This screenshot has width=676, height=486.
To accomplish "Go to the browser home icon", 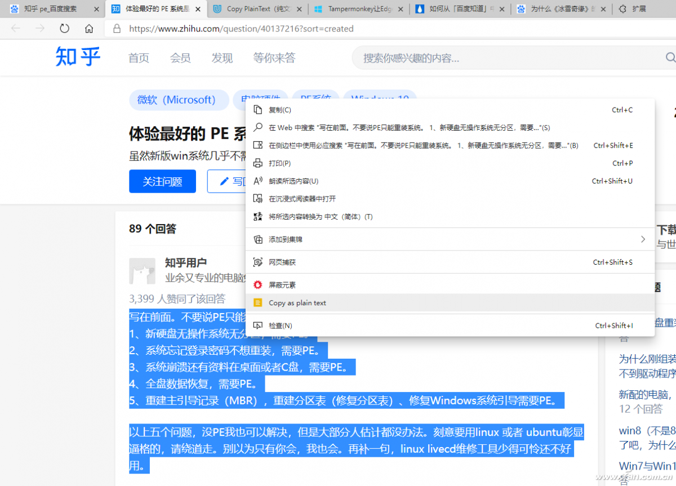I will pos(89,29).
